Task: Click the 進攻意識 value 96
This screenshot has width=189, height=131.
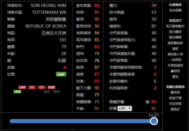Action: [x=97, y=5]
